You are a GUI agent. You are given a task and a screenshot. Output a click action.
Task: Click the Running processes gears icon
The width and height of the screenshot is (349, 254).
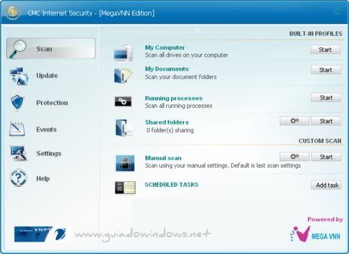[123, 101]
